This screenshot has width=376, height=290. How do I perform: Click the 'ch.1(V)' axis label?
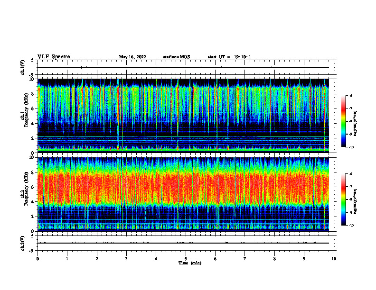point(23,67)
